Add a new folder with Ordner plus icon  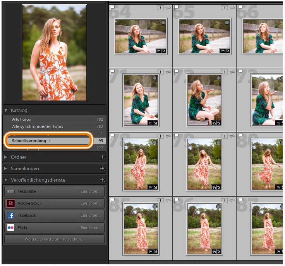coord(102,157)
